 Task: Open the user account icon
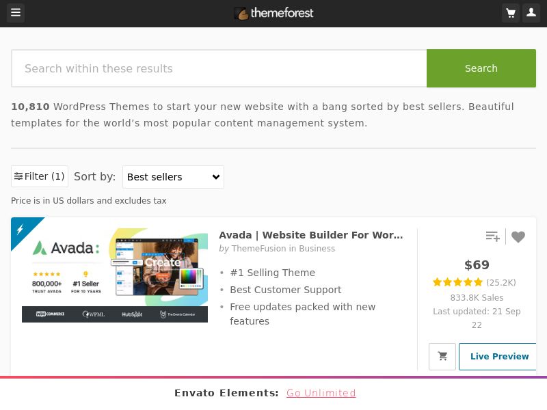[531, 13]
